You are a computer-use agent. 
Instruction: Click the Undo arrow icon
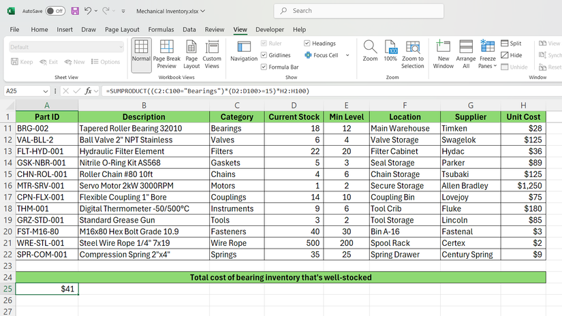pyautogui.click(x=89, y=11)
